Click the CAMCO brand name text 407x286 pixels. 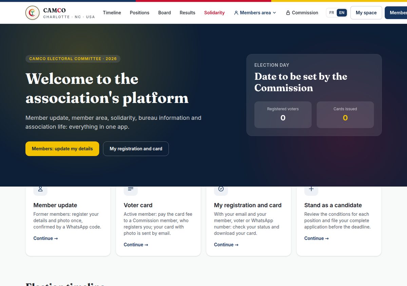[x=54, y=11]
